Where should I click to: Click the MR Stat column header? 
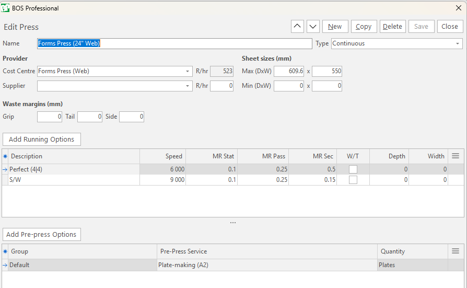212,156
